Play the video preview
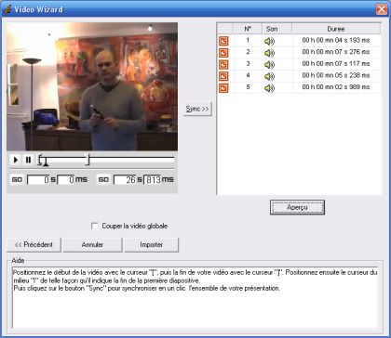391x338 pixels. [16, 160]
